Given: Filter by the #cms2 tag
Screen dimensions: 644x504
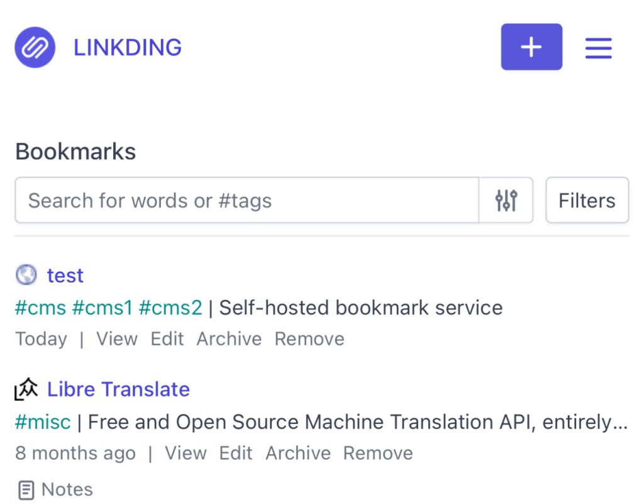Looking at the screenshot, I should pos(170,308).
